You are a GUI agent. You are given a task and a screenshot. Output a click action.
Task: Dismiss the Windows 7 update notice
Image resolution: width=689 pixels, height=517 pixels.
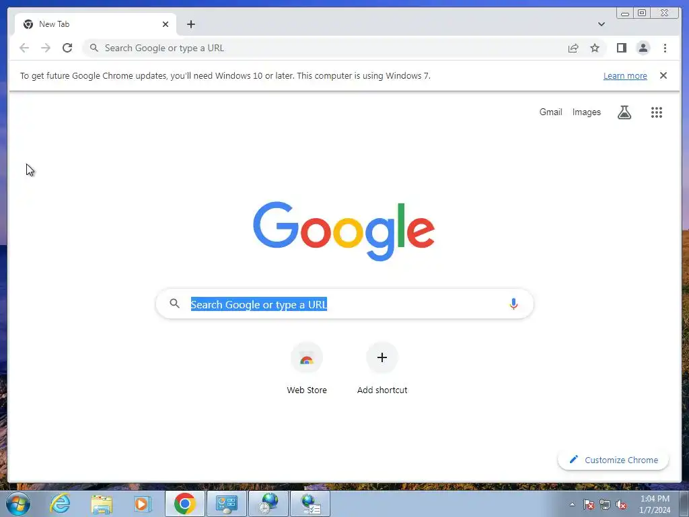pos(663,75)
